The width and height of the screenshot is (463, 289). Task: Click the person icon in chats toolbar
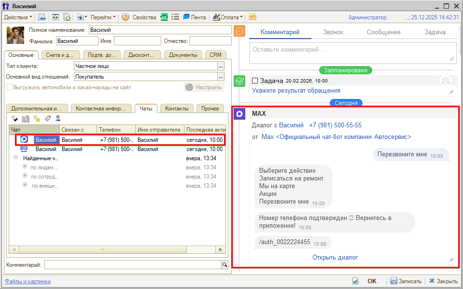pos(58,118)
